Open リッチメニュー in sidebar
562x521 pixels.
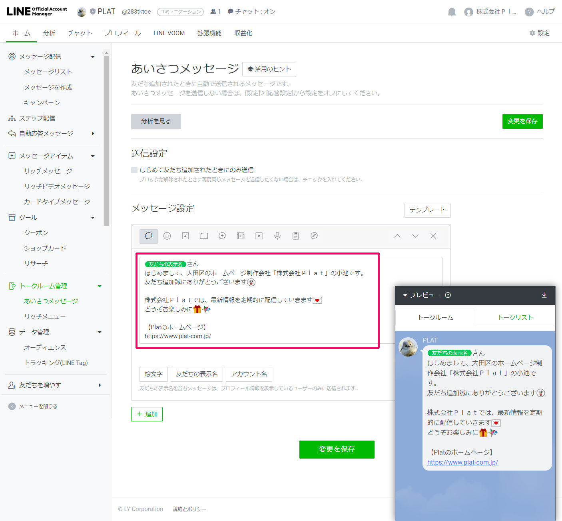[x=45, y=317]
